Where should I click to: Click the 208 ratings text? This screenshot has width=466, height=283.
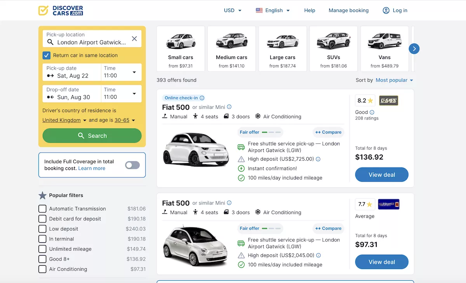click(x=367, y=118)
